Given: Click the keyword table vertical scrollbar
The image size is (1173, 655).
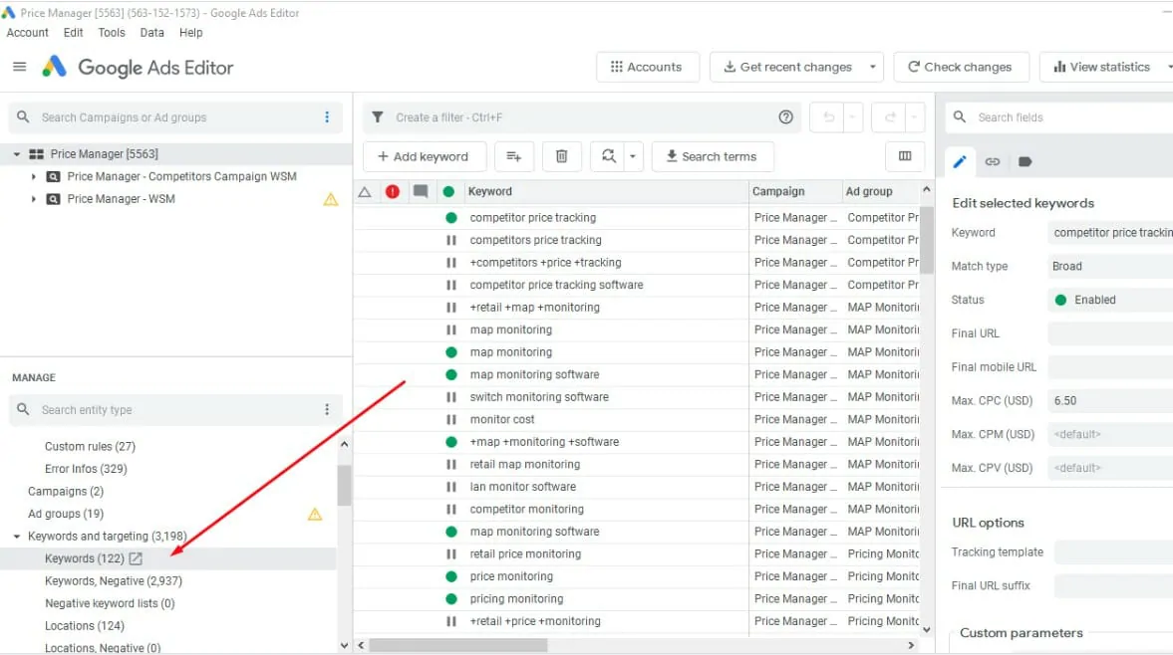Looking at the screenshot, I should point(926,239).
